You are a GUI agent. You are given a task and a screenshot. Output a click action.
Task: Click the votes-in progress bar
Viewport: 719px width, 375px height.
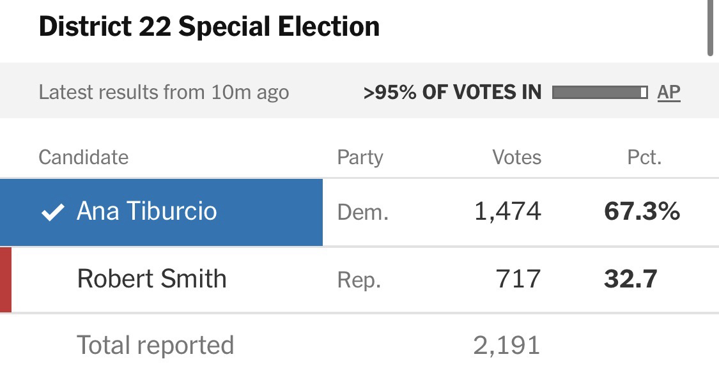[599, 92]
